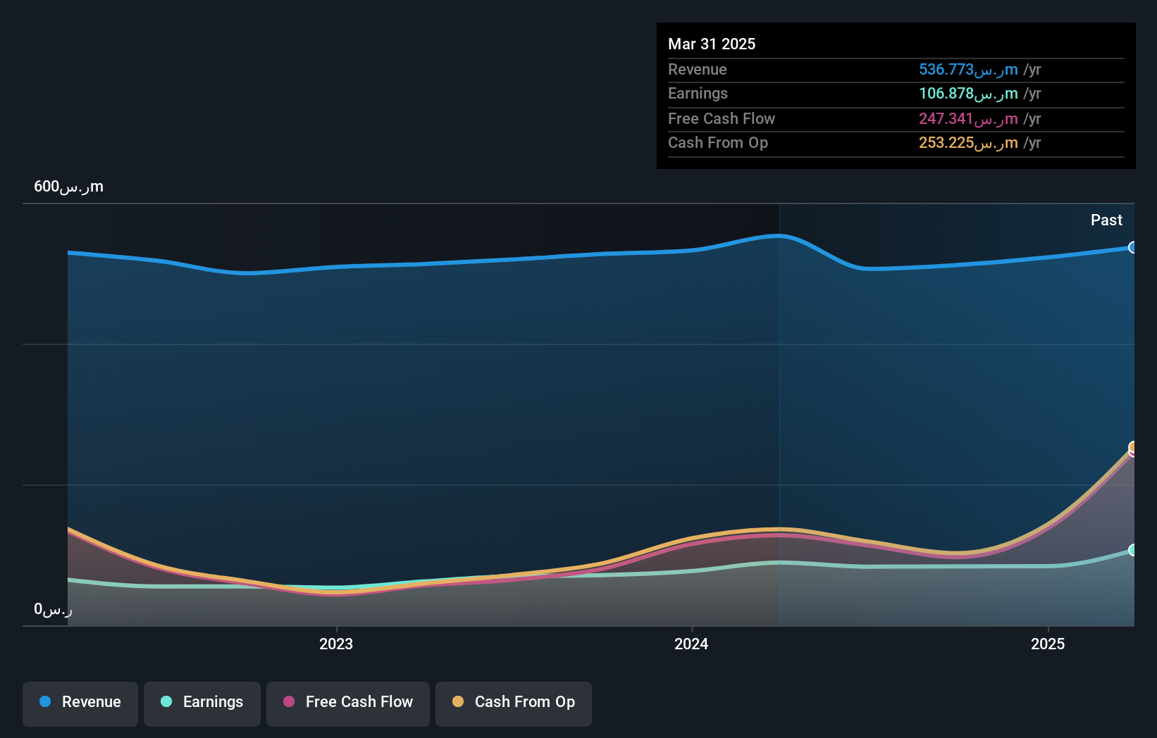Click the blue Revenue endpoint marker
This screenshot has height=738, width=1157.
(1132, 247)
